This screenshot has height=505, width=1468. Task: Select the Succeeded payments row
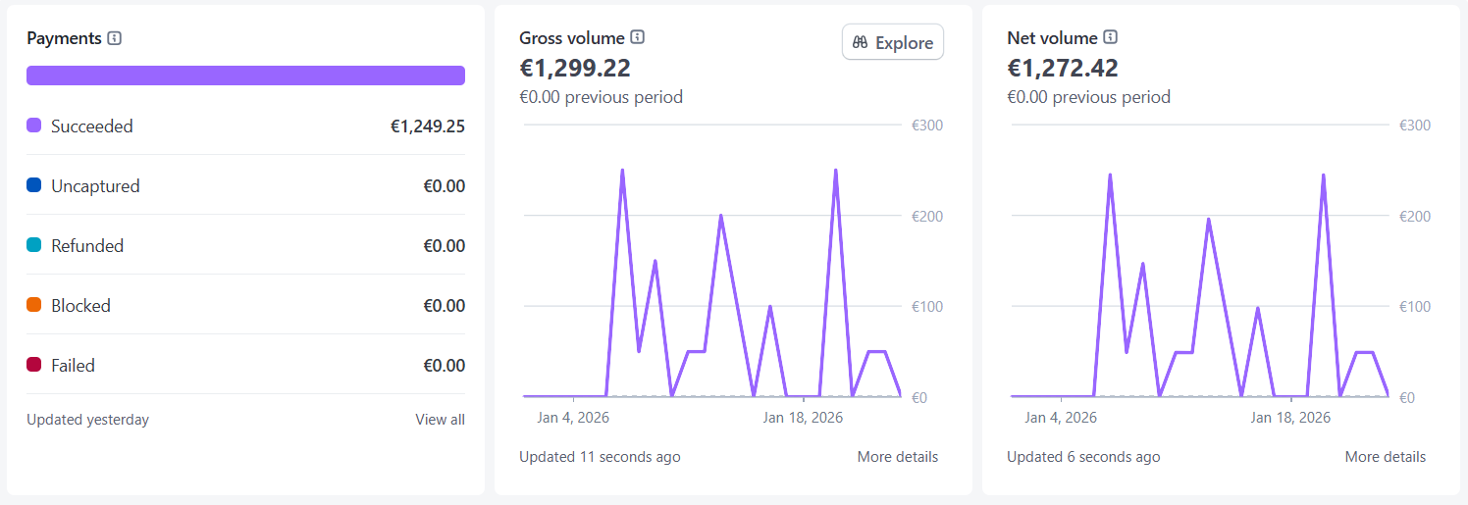point(245,126)
